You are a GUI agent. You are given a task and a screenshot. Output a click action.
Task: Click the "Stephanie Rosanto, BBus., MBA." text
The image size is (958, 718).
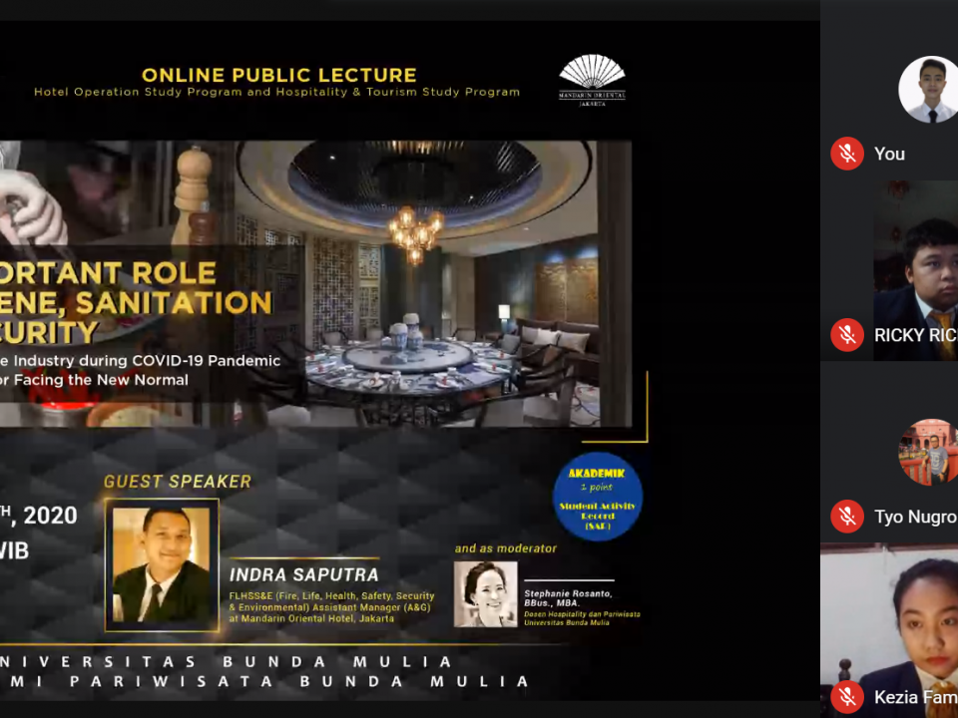[568, 598]
